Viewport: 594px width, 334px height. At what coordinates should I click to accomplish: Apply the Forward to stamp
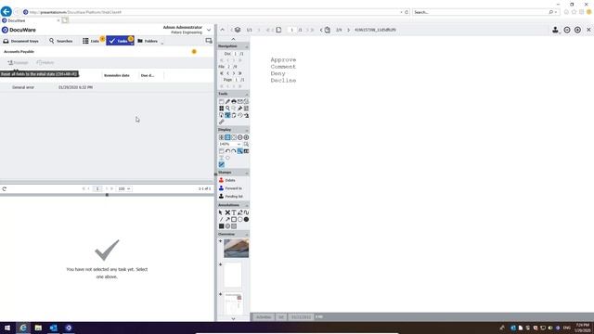(x=230, y=188)
